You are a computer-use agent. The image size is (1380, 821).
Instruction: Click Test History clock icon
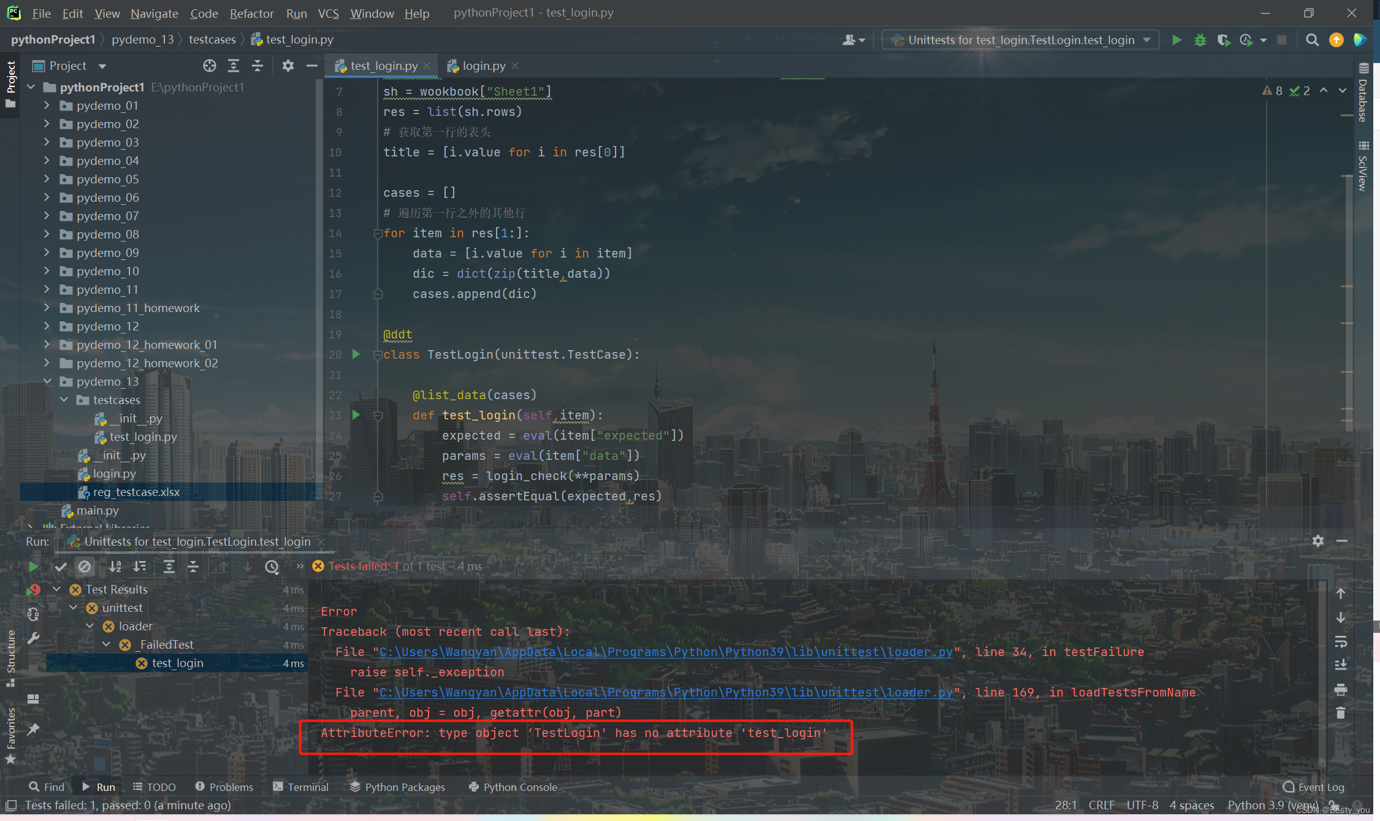click(272, 567)
